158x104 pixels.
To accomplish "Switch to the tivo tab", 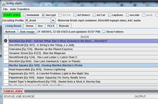I will click(40, 26).
